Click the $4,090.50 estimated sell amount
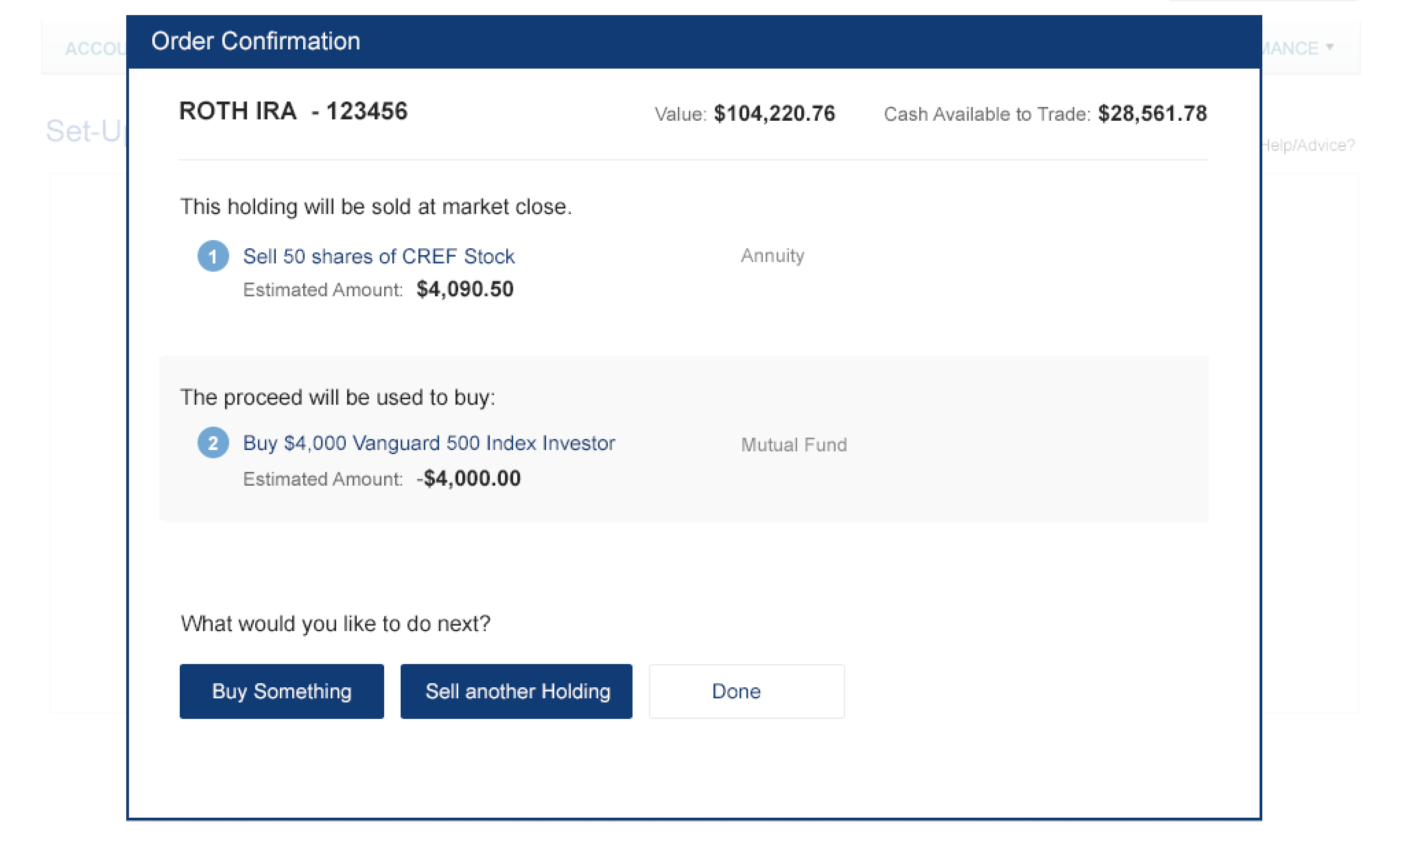This screenshot has height=841, width=1405. coord(465,289)
